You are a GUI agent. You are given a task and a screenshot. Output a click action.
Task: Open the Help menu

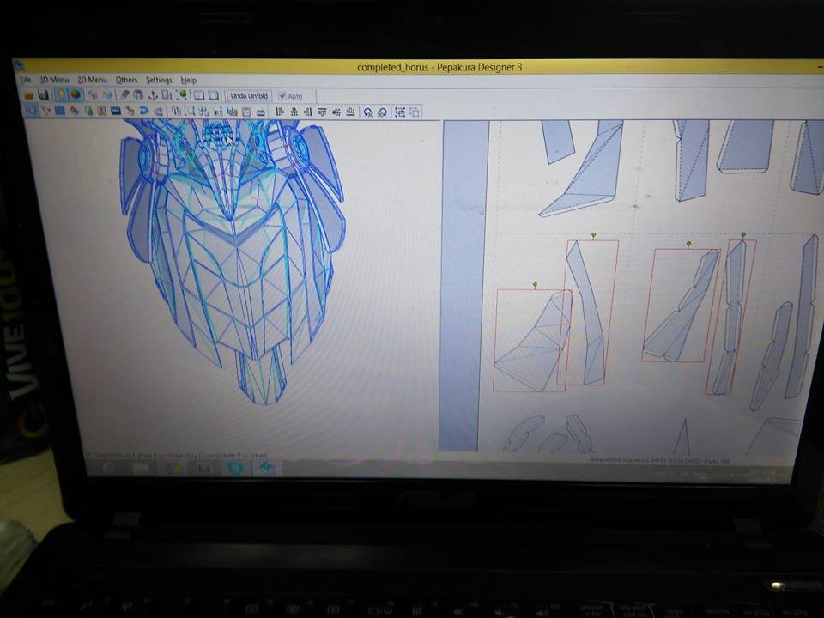point(188,81)
